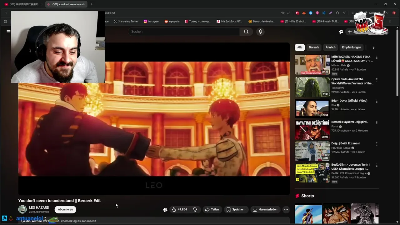Subscribe with the Abonnieren button
Image resolution: width=400 pixels, height=225 pixels.
[x=65, y=209]
